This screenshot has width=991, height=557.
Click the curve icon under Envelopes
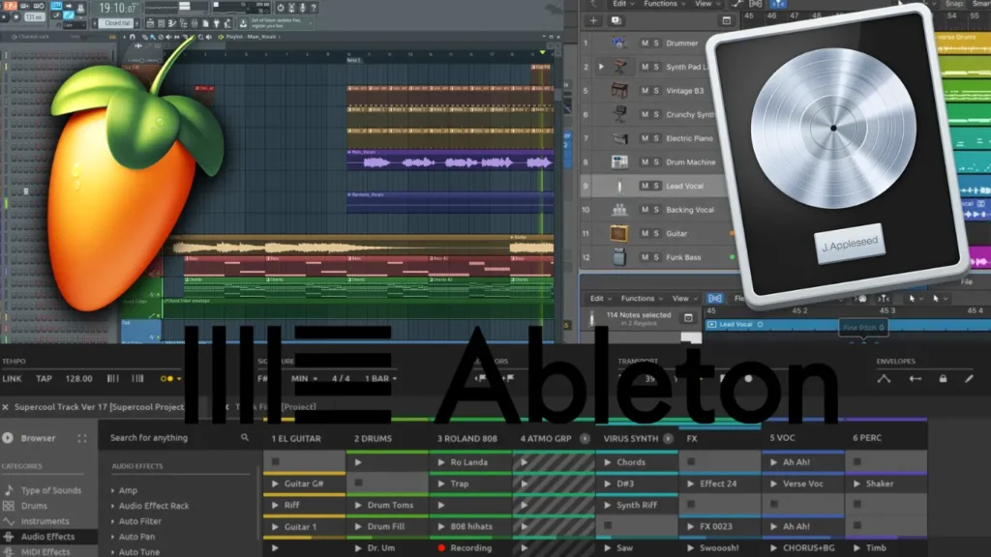884,378
